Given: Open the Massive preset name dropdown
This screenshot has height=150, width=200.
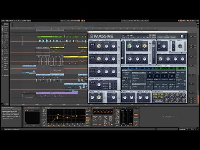Looking at the screenshot, I should coord(137,35).
